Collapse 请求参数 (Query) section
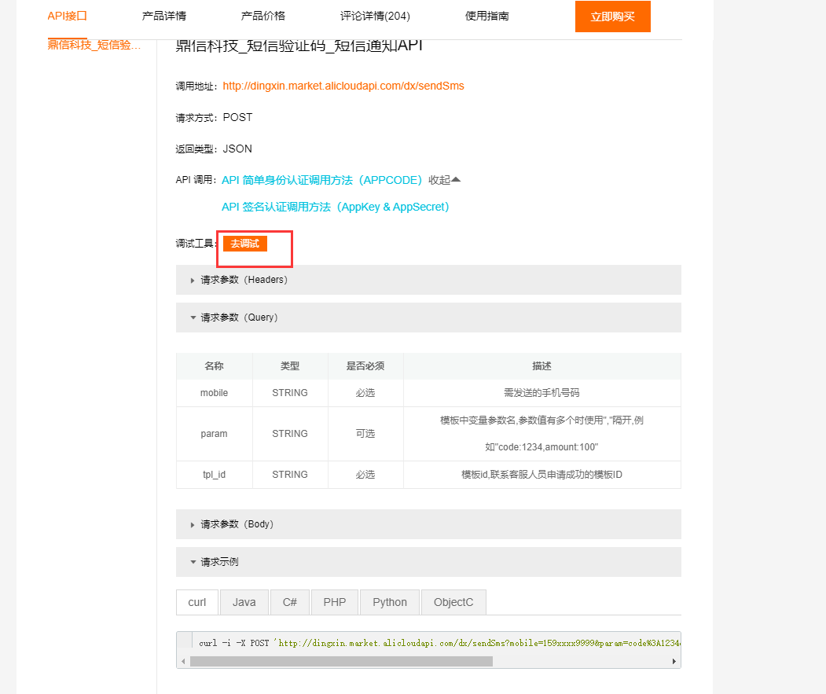The width and height of the screenshot is (826, 694). pos(428,318)
